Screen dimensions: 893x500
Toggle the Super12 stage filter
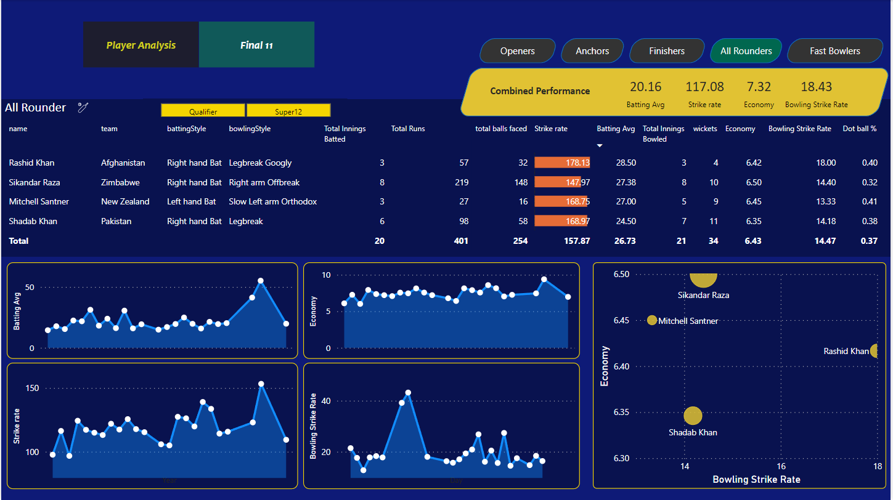point(288,110)
